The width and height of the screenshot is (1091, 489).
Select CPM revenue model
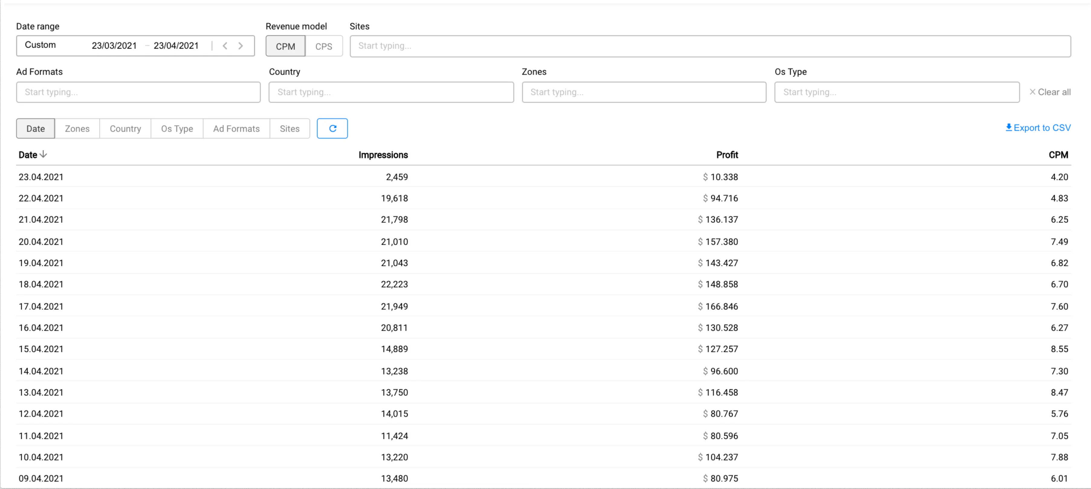[x=286, y=46]
